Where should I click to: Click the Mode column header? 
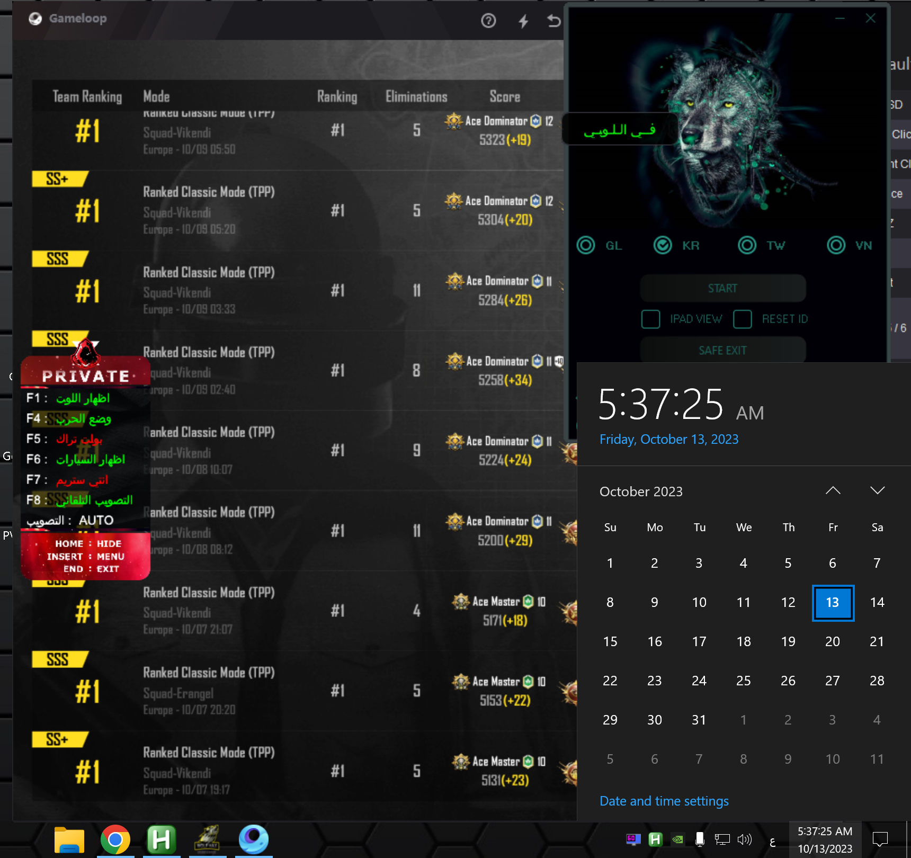[x=156, y=96]
